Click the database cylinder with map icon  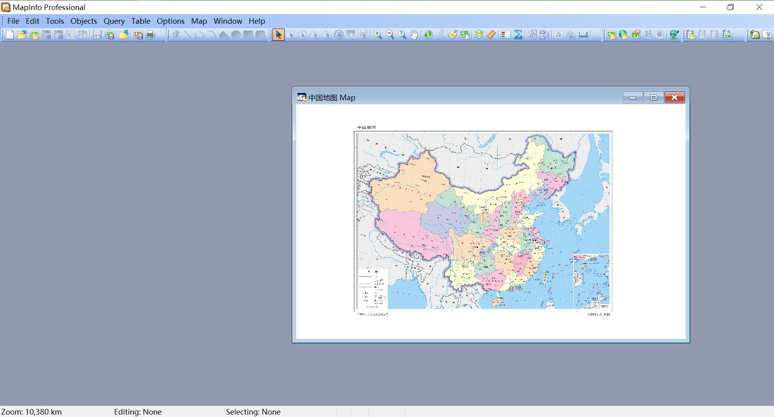click(728, 35)
